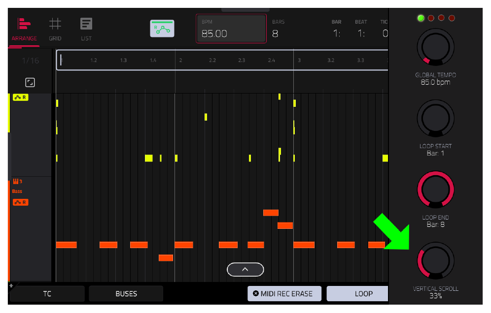Toggle the Bass track automation R button
This screenshot has height=313, width=491.
(x=21, y=202)
